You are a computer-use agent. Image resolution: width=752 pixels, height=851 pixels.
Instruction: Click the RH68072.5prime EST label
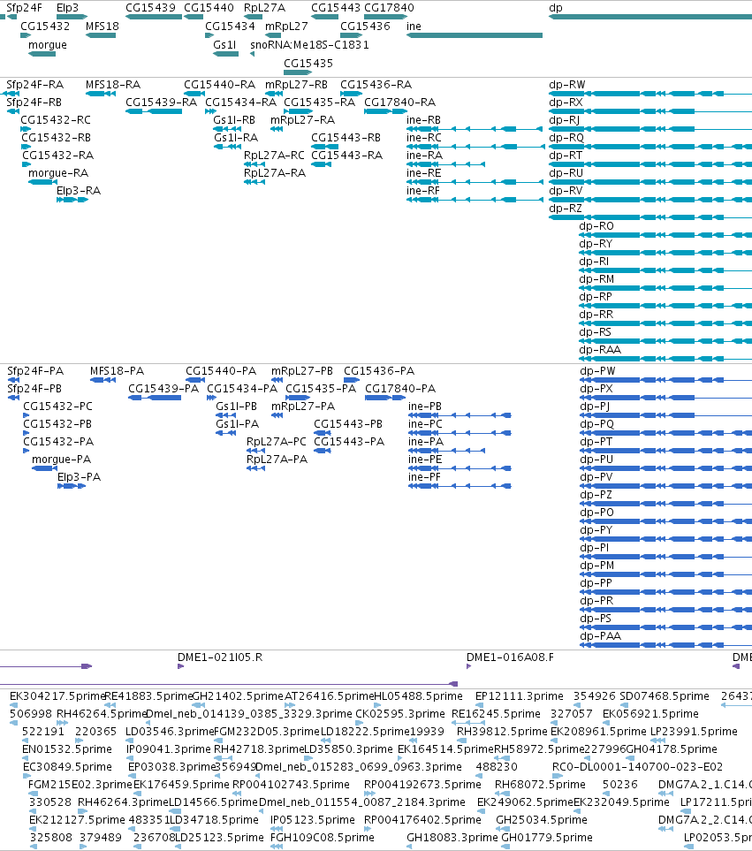pos(540,785)
